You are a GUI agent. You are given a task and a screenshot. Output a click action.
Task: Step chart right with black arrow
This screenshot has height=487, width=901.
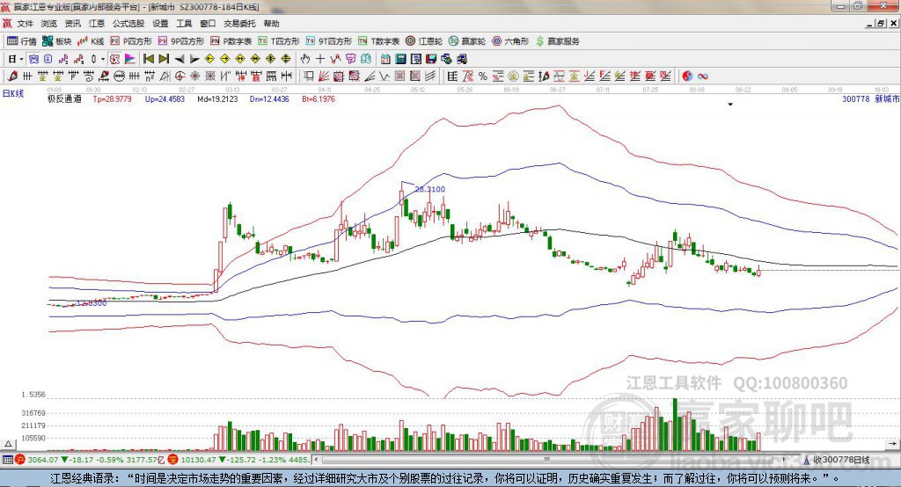tap(194, 59)
